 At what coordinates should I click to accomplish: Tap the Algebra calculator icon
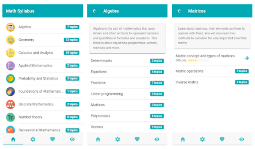11,27
